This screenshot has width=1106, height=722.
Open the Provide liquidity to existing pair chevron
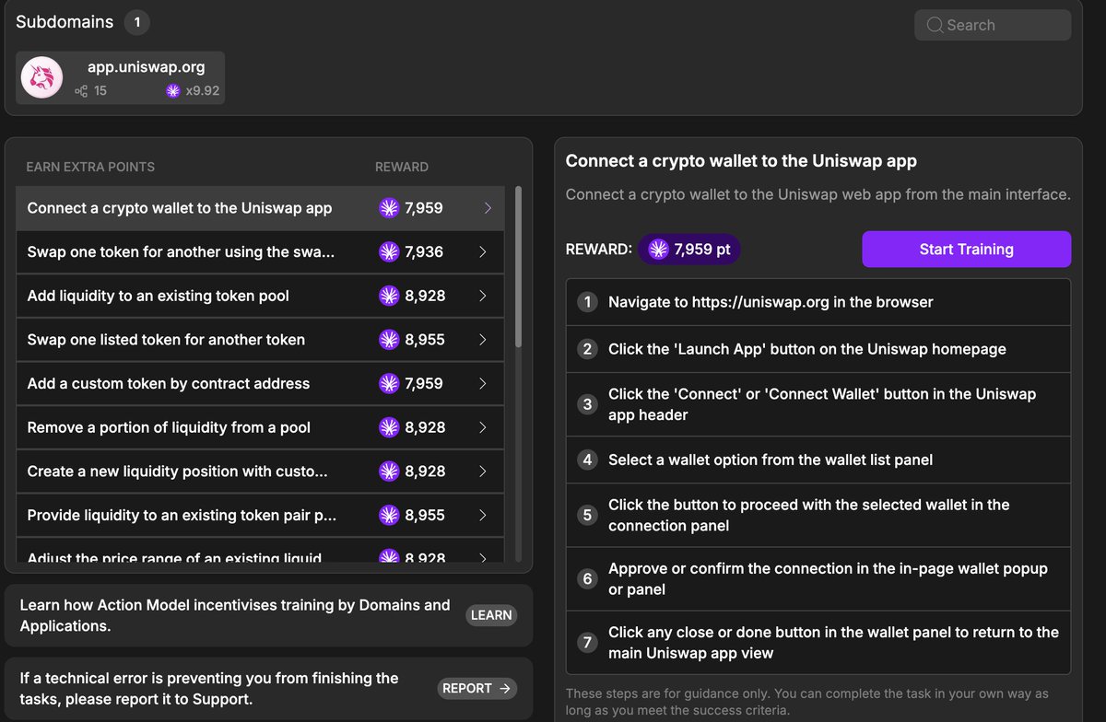click(483, 515)
